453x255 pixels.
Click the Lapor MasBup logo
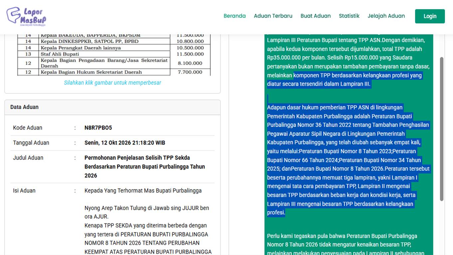(26, 17)
